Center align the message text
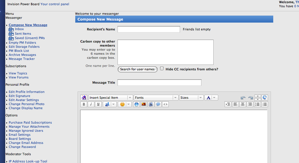 pyautogui.click(x=243, y=104)
